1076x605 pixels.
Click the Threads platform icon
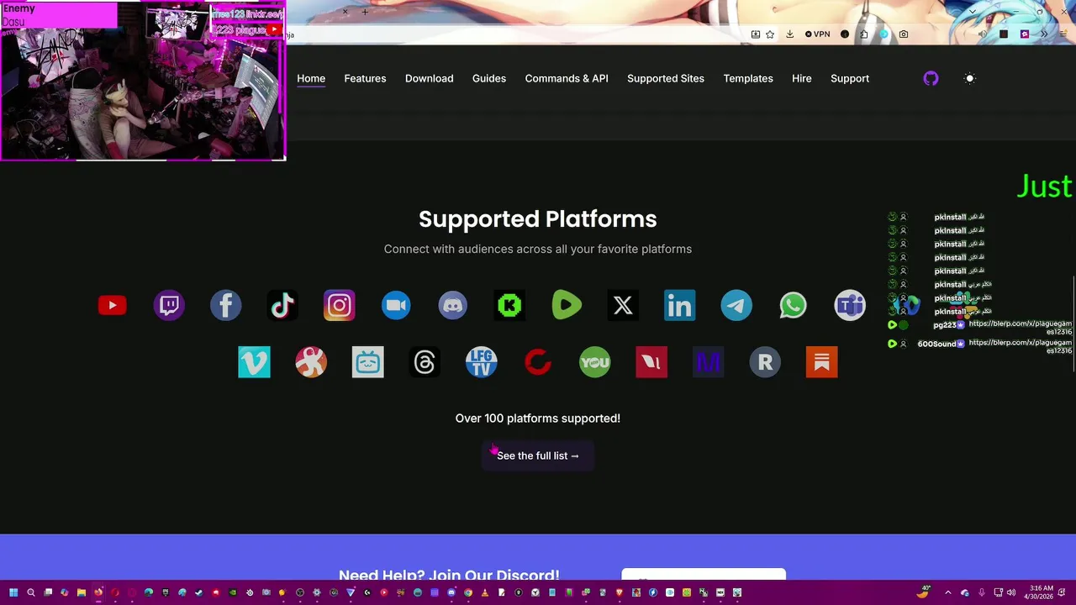click(x=425, y=362)
